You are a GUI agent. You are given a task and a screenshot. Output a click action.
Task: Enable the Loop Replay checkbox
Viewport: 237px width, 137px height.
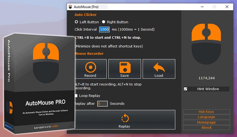[76, 96]
